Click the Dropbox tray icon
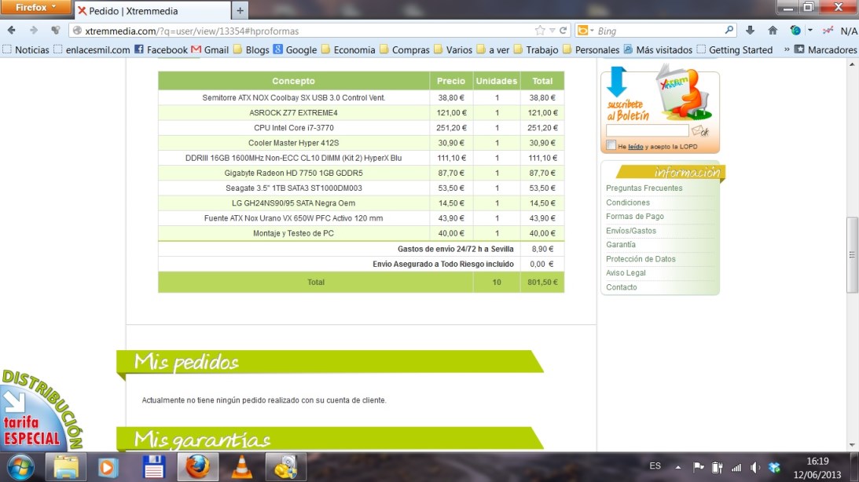Screen dimensions: 859x482 point(774,467)
